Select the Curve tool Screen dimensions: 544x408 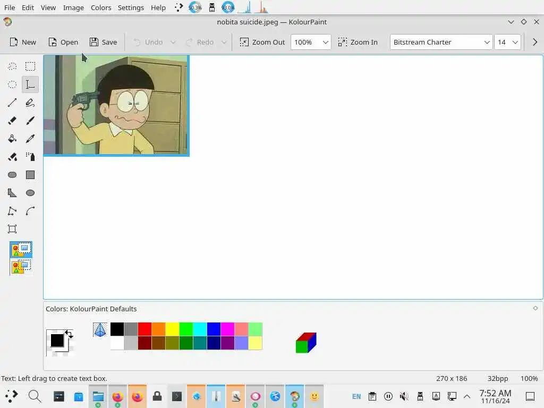click(30, 210)
